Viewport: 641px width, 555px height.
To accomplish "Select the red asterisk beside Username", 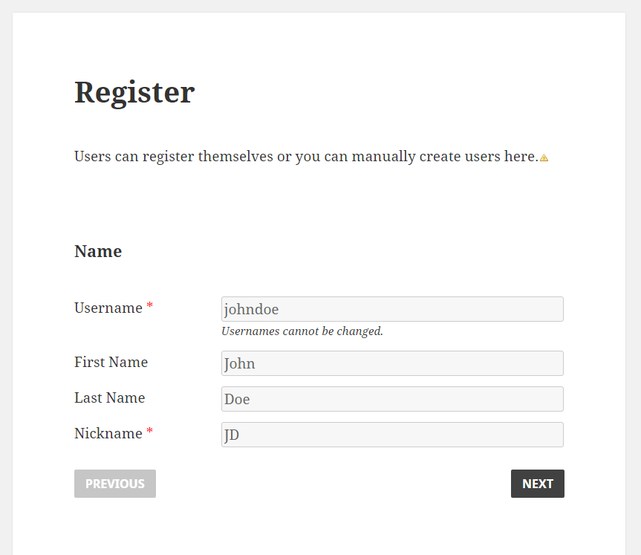I will point(149,303).
